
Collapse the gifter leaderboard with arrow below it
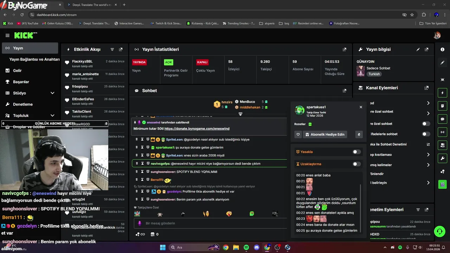[x=240, y=114]
